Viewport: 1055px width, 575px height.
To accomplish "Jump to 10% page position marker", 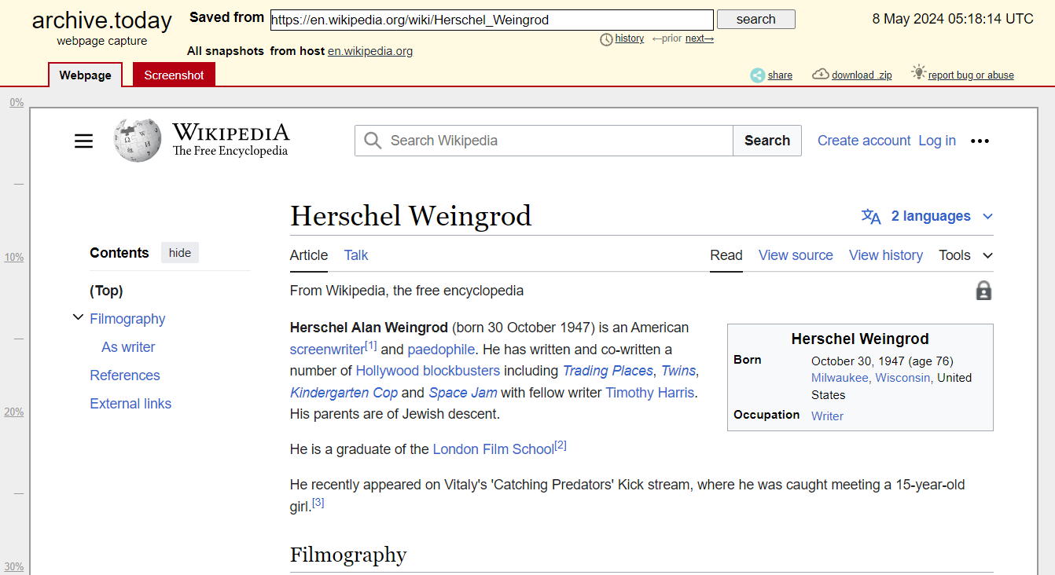I will tap(14, 258).
